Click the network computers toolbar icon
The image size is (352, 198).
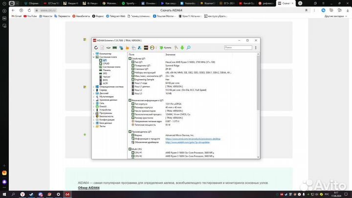(x=121, y=47)
